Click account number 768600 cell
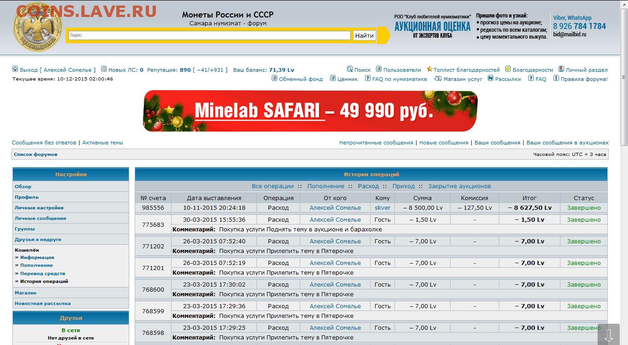Image resolution: width=628 pixels, height=345 pixels. click(153, 290)
